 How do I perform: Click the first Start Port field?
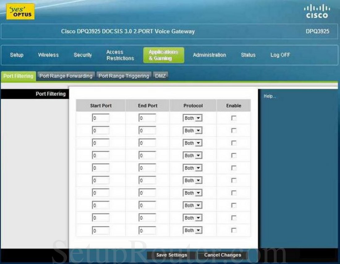(x=100, y=118)
